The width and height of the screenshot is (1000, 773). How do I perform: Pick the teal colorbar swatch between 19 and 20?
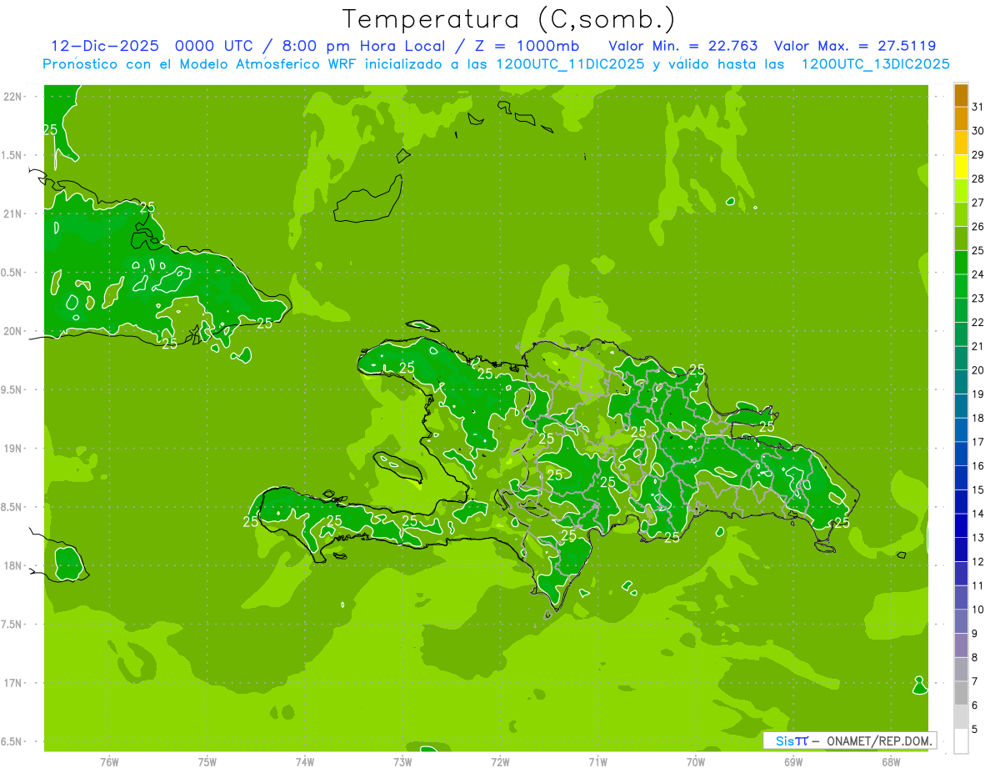pos(961,382)
